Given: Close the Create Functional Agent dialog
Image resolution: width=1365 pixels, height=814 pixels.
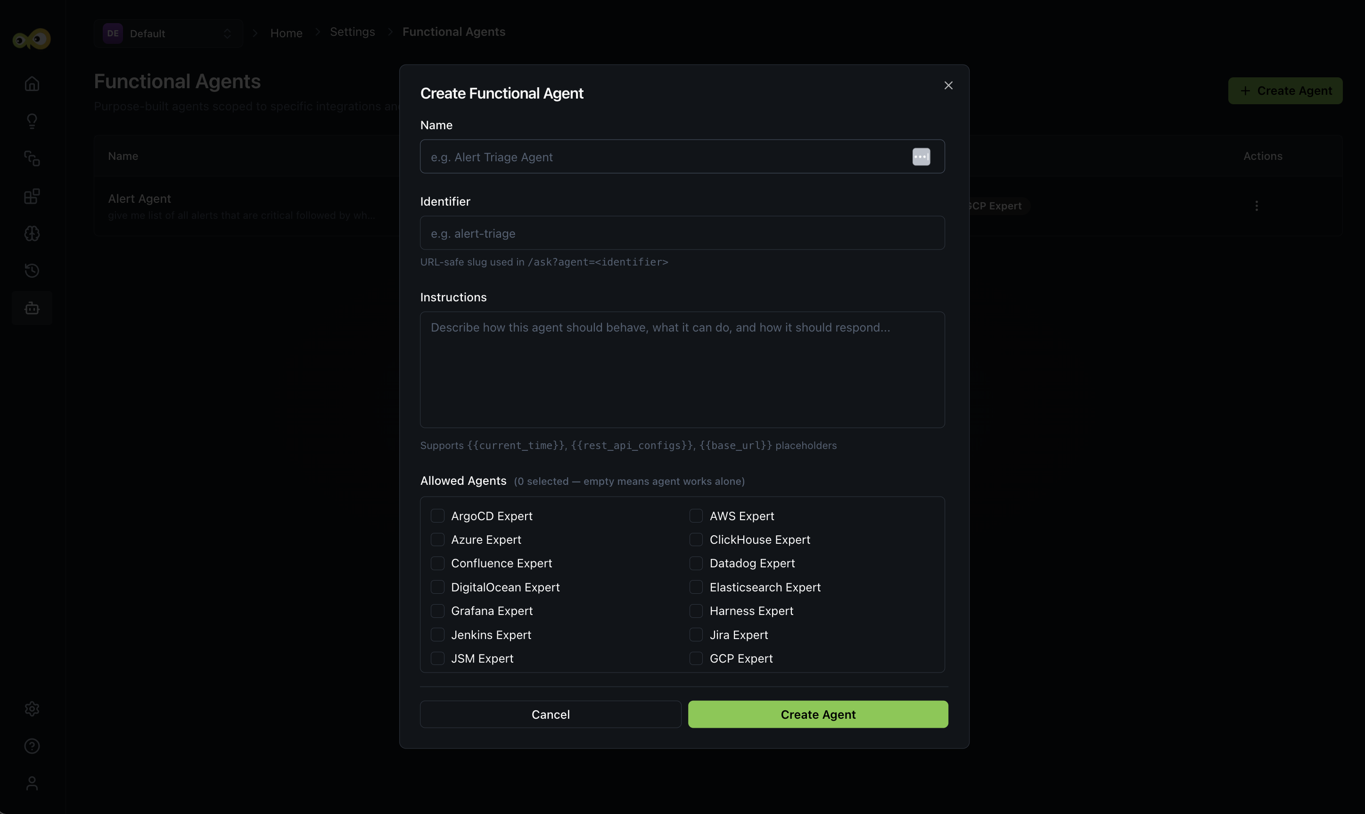Looking at the screenshot, I should click(948, 85).
